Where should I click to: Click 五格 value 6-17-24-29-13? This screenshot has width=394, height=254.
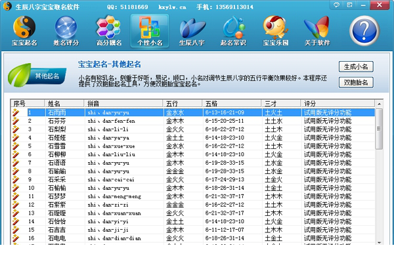coord(225,180)
